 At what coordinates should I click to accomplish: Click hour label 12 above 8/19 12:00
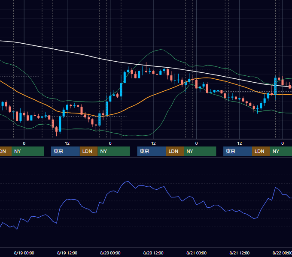pyautogui.click(x=67, y=143)
